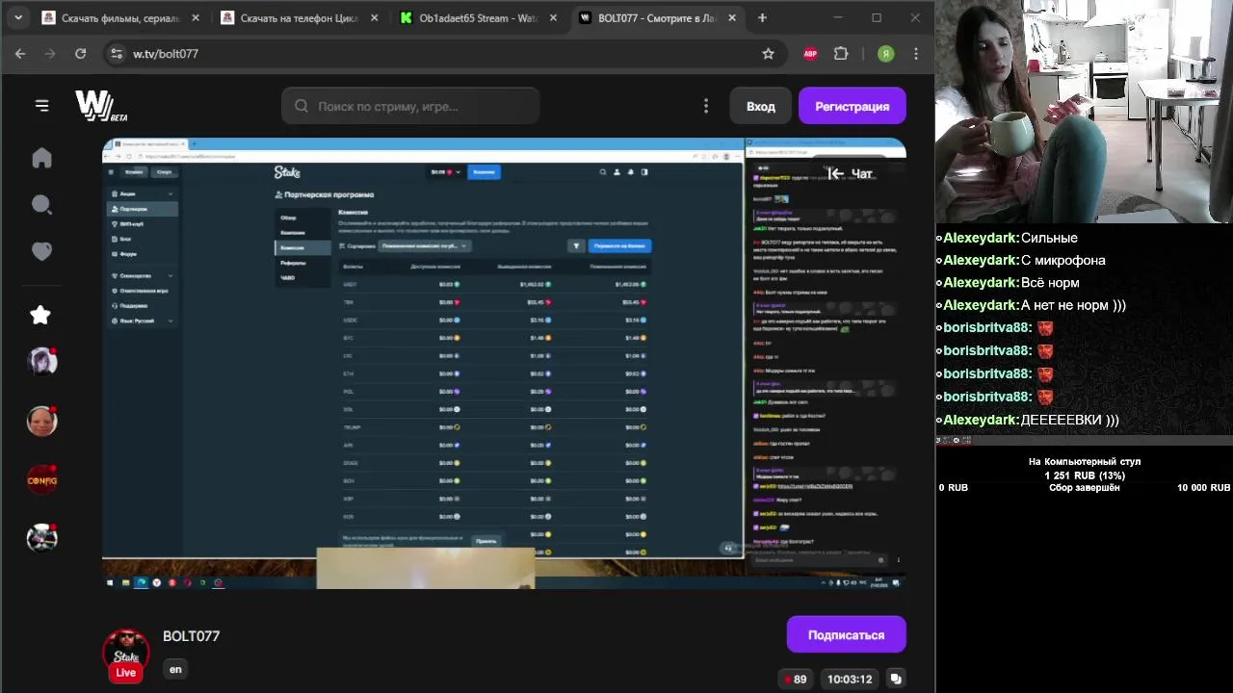Viewport: 1233px width, 693px height.
Task: Open the ABP adblock extension
Action: coord(810,54)
